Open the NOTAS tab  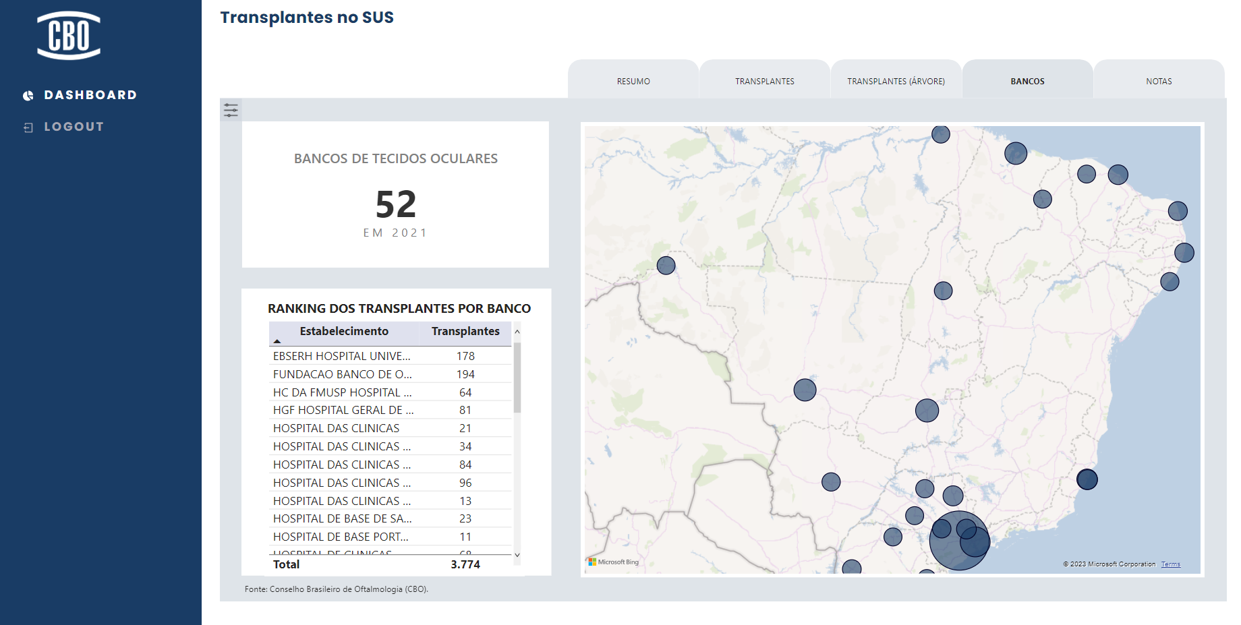tap(1159, 81)
